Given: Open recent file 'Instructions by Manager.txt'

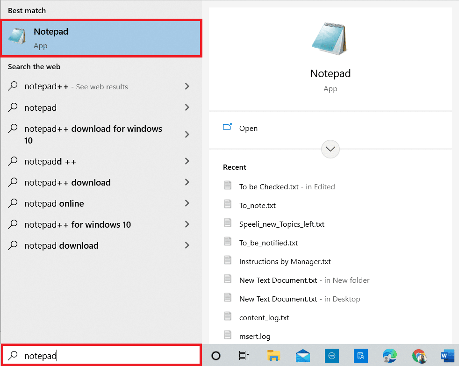Looking at the screenshot, I should click(x=285, y=262).
